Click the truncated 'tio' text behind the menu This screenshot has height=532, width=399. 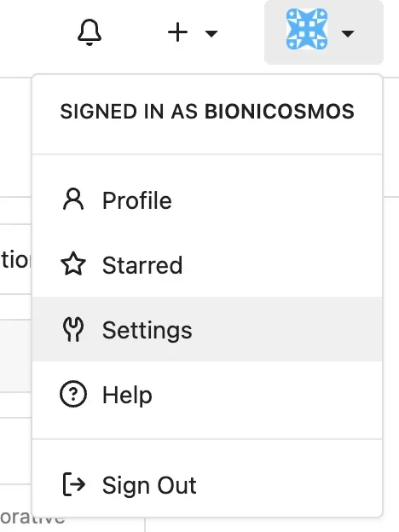point(15,260)
